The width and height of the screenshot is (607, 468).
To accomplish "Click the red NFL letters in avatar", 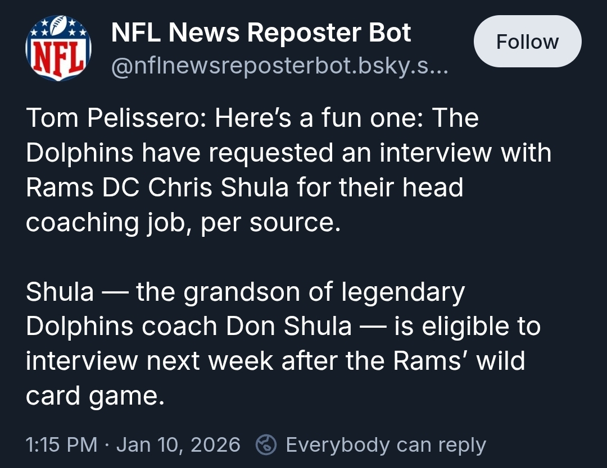I will tap(58, 58).
